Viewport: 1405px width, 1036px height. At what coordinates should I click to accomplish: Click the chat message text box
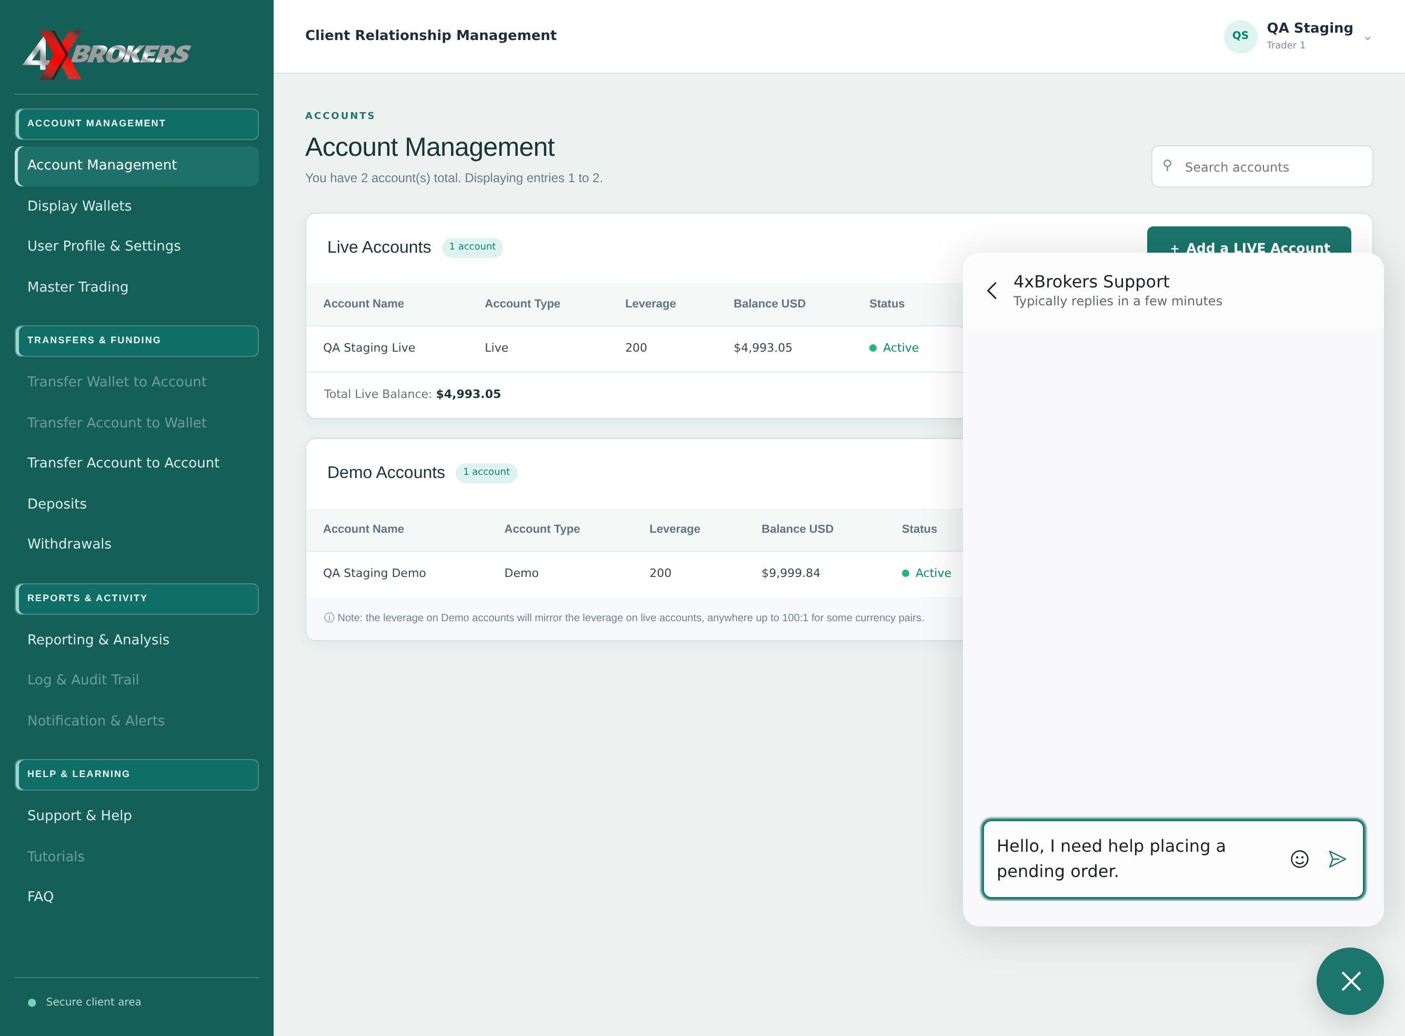point(1135,859)
